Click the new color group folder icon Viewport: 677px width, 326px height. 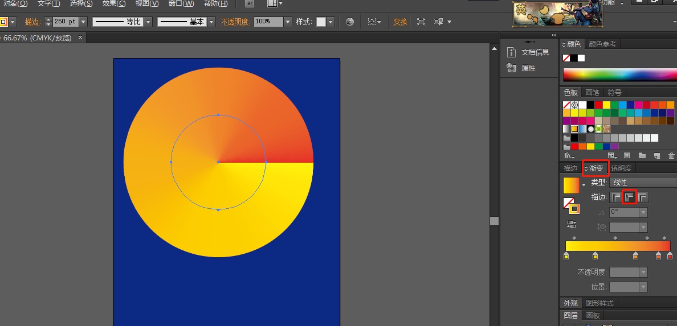[642, 155]
